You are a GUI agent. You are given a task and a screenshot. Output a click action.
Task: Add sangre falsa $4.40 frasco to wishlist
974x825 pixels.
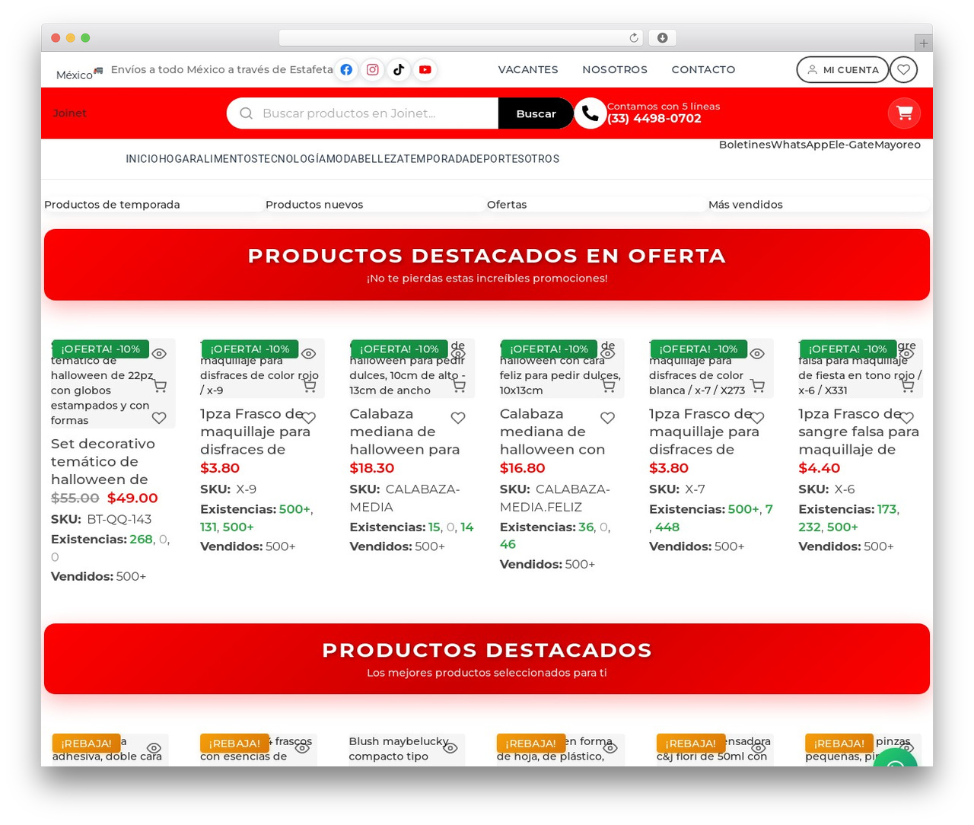(x=906, y=418)
